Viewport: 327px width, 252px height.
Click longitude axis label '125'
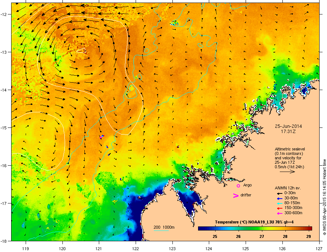click(246, 249)
